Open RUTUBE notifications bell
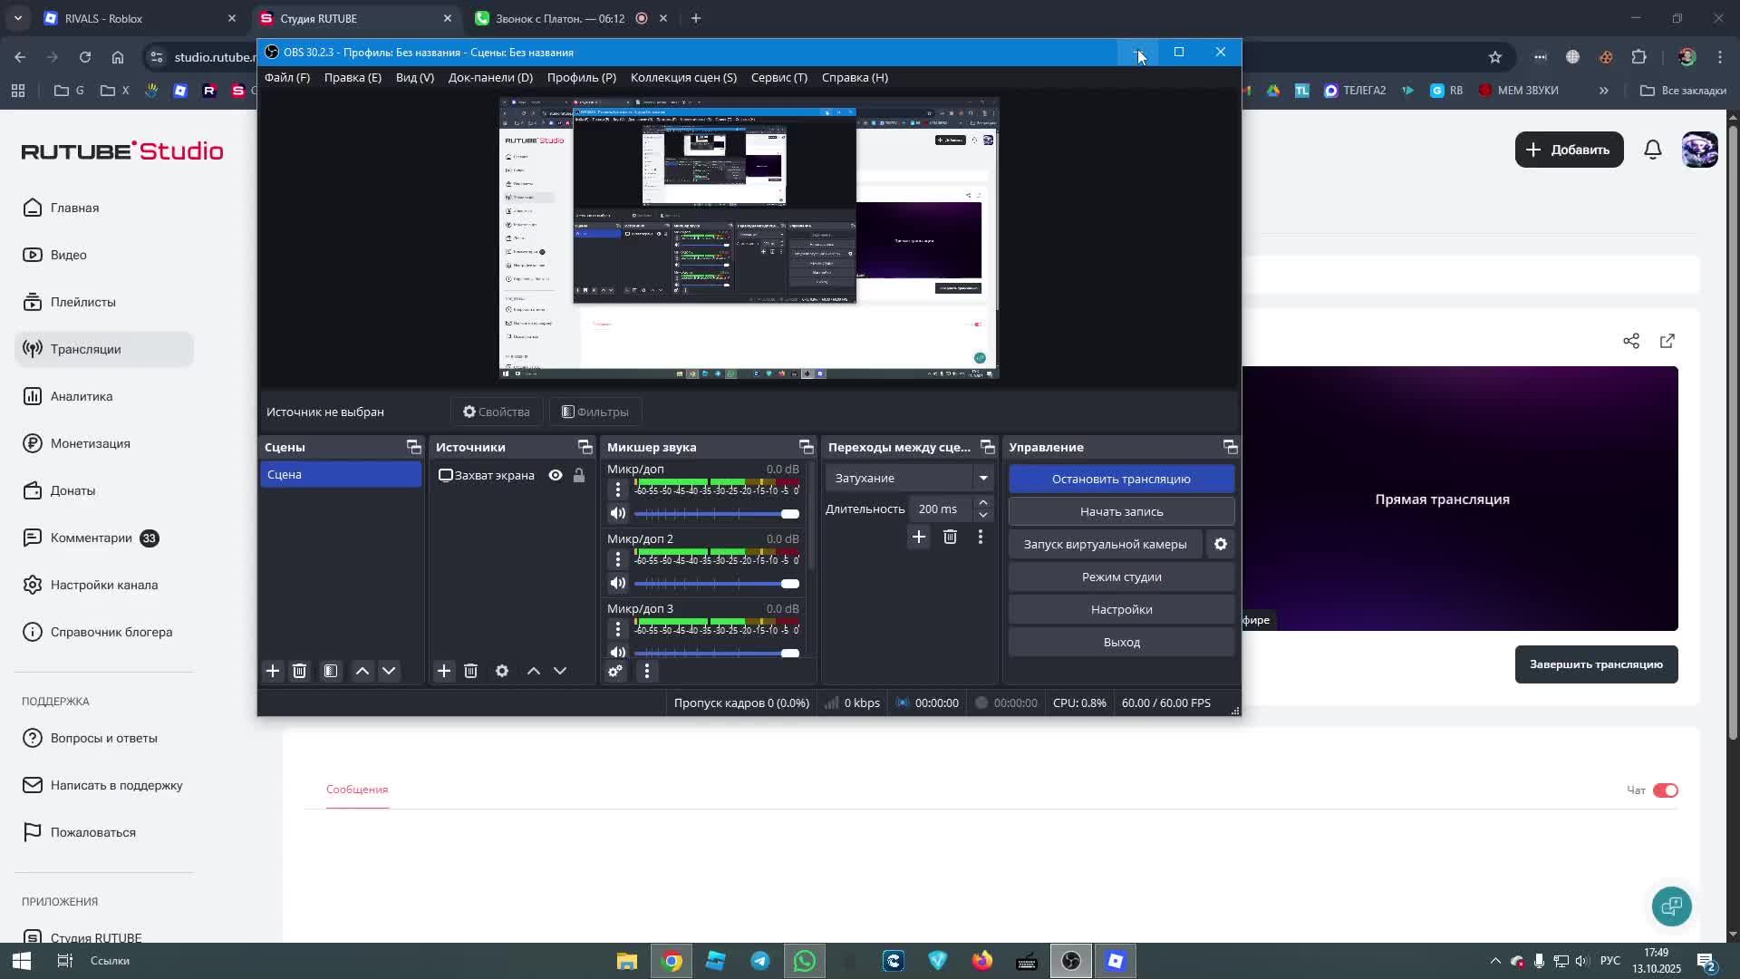 tap(1653, 150)
